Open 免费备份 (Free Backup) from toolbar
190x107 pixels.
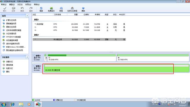click(x=51, y=9)
